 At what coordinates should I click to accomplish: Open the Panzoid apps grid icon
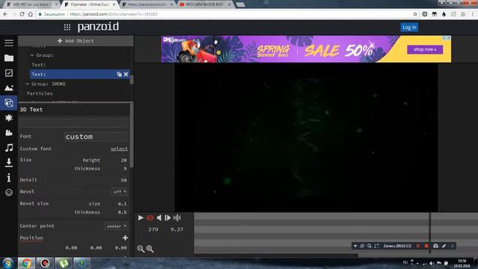tap(67, 28)
